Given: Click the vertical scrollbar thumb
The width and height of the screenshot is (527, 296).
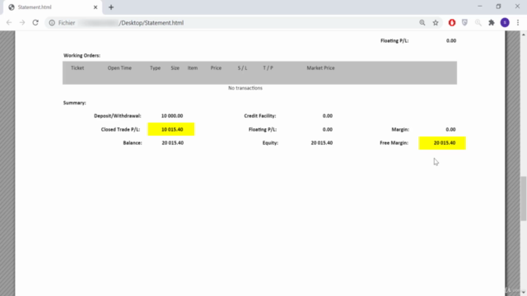Looking at the screenshot, I should (524, 198).
